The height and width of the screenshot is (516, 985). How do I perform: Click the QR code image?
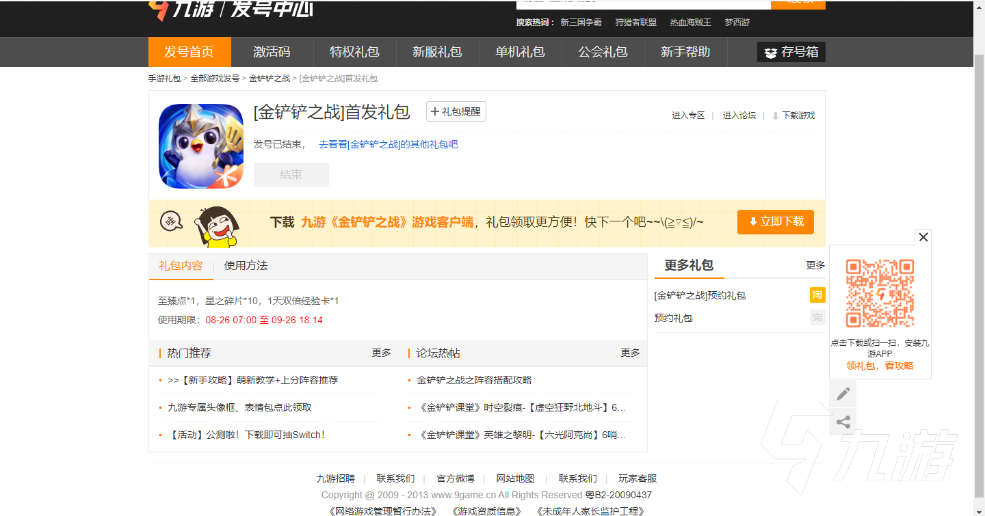click(x=880, y=293)
